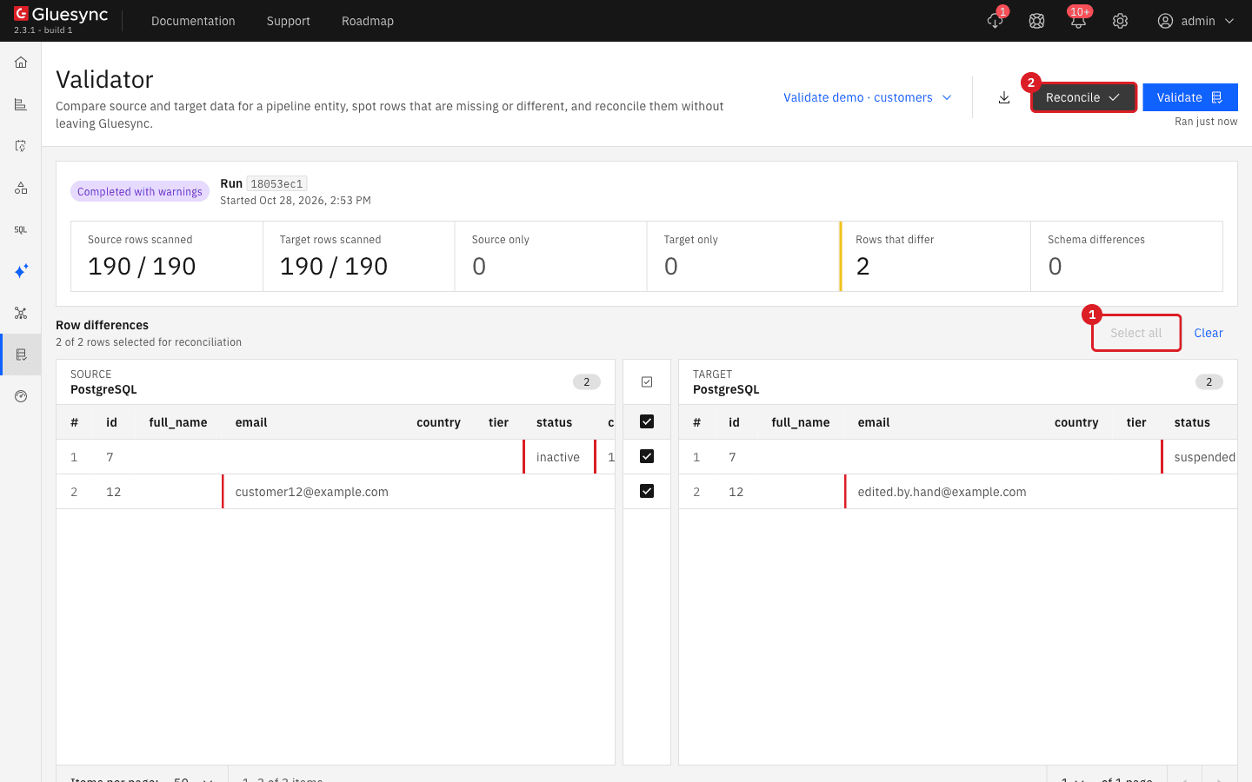Open the bar chart icon in the sidebar
Screen dimensions: 1252x782
click(x=21, y=104)
